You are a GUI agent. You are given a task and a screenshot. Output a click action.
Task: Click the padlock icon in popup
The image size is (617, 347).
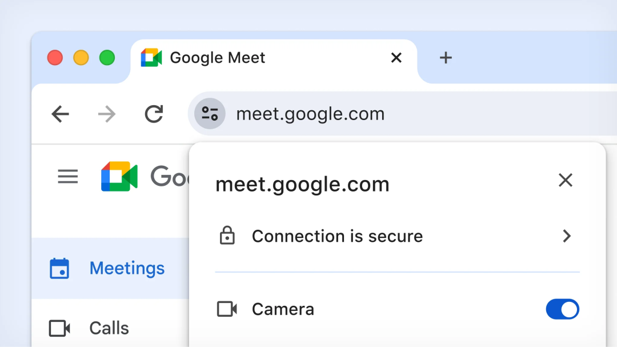point(227,236)
